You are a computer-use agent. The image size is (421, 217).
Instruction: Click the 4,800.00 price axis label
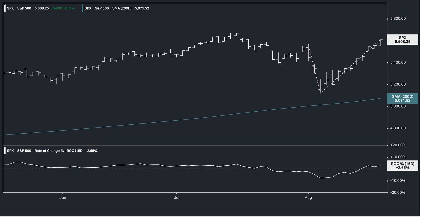[398, 128]
